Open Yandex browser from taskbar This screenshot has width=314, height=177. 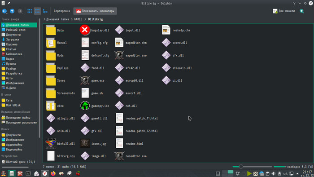(x=45, y=173)
